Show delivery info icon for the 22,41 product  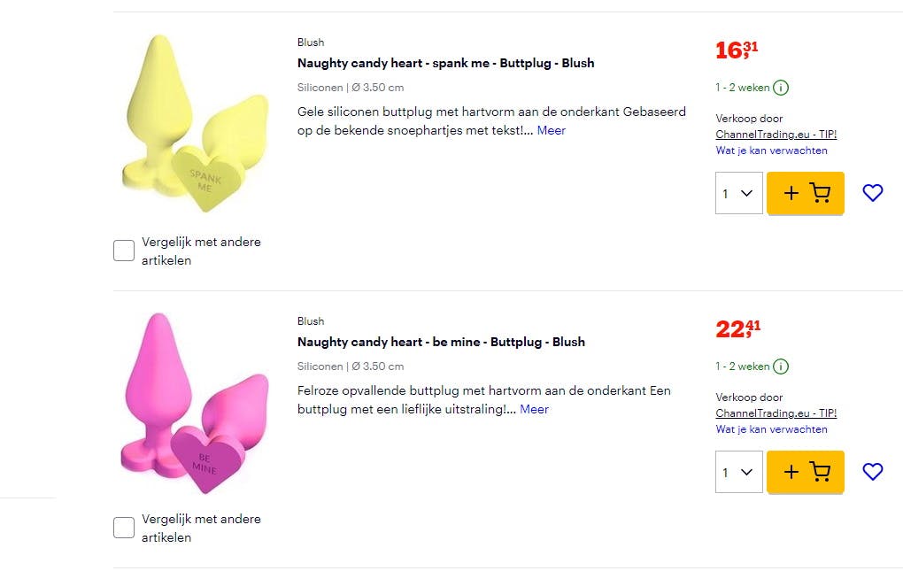tap(781, 367)
